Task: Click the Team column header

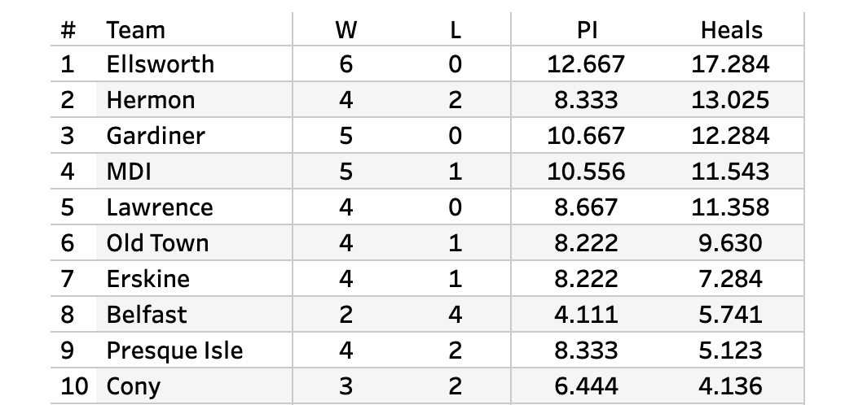Action: tap(135, 30)
